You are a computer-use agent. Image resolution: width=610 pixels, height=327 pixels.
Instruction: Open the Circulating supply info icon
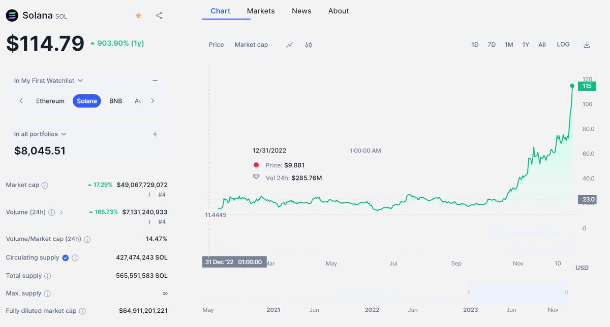75,258
